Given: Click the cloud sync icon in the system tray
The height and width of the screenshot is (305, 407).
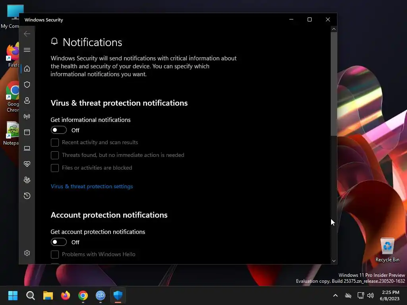Looking at the screenshot, I should [x=348, y=295].
